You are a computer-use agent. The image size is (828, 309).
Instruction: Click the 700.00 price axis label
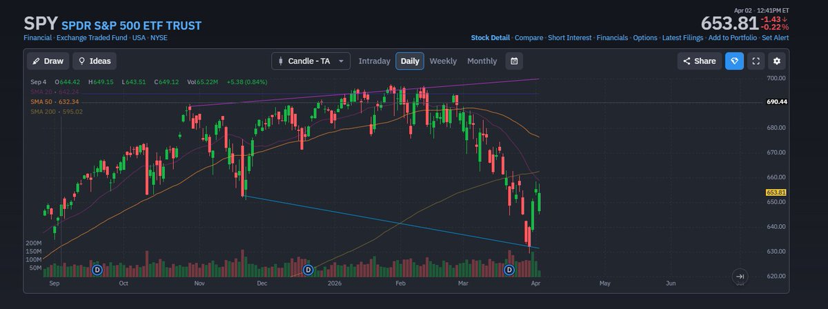[x=777, y=79]
